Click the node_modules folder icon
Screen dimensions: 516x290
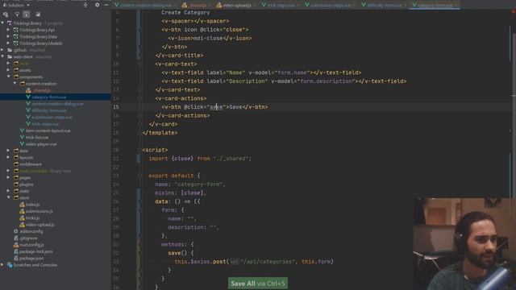pyautogui.click(x=16, y=171)
